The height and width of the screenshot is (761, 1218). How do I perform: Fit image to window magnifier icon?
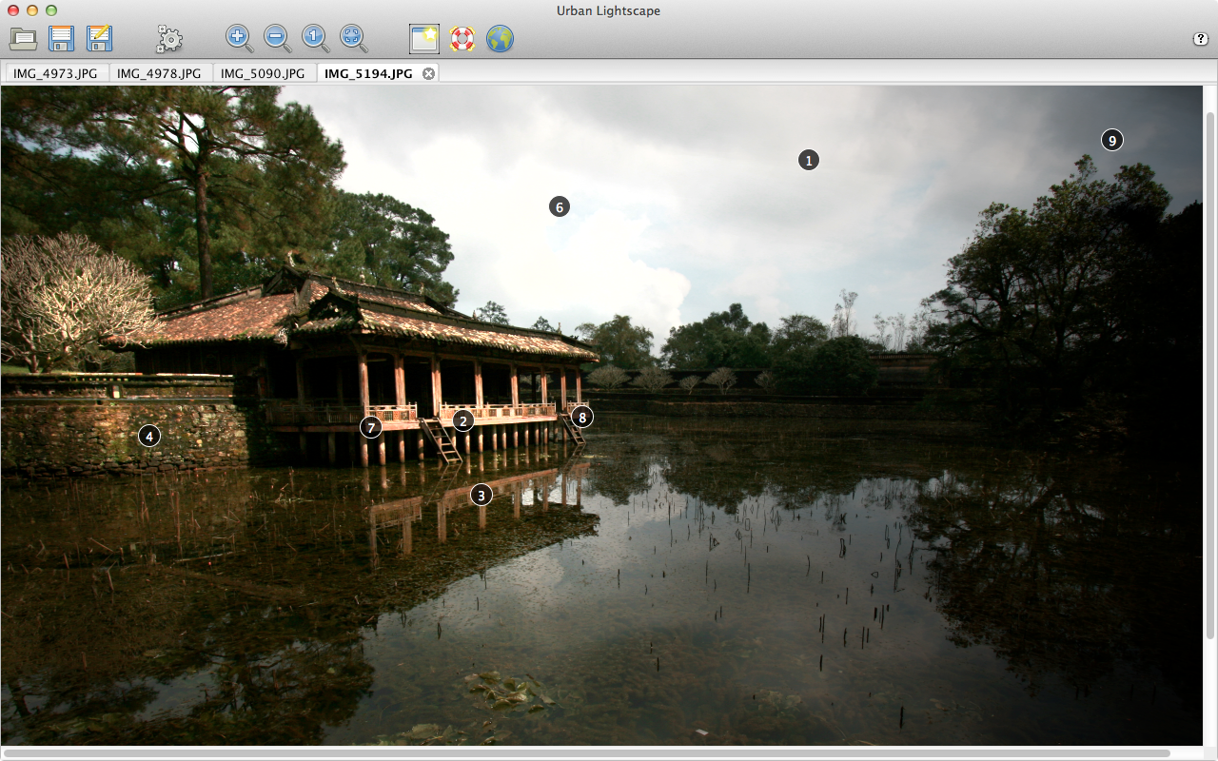pyautogui.click(x=353, y=38)
